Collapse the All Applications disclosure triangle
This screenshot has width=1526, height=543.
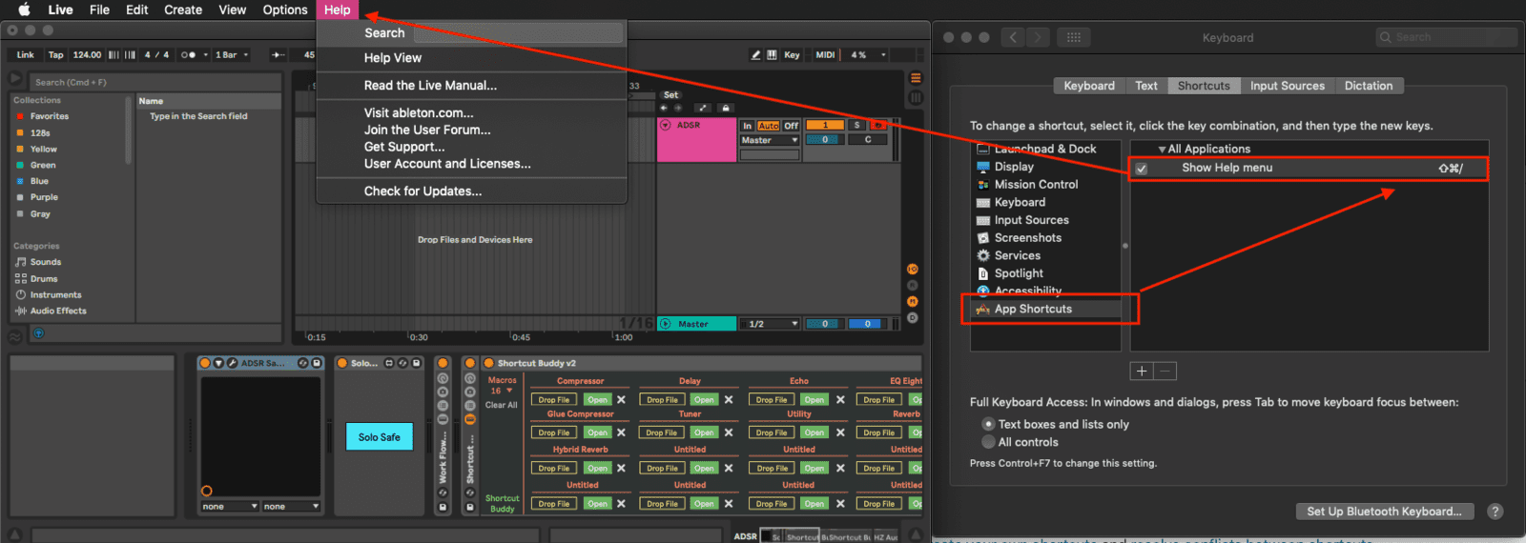coord(1162,150)
